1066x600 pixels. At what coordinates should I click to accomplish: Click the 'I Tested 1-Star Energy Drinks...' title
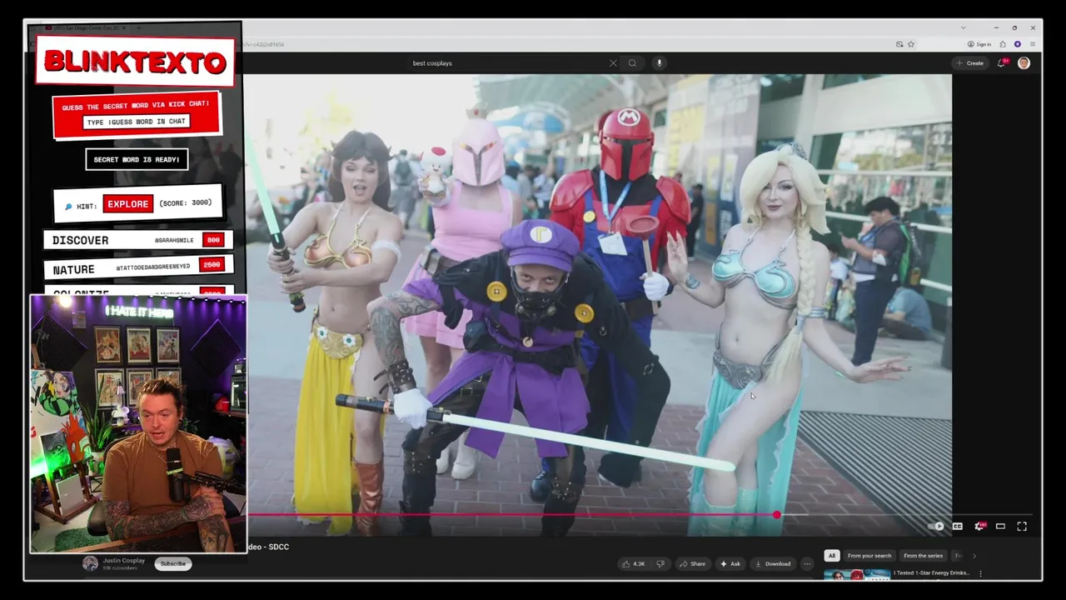click(x=933, y=573)
